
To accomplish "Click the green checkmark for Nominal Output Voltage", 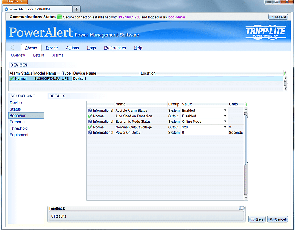I will pyautogui.click(x=90, y=127).
